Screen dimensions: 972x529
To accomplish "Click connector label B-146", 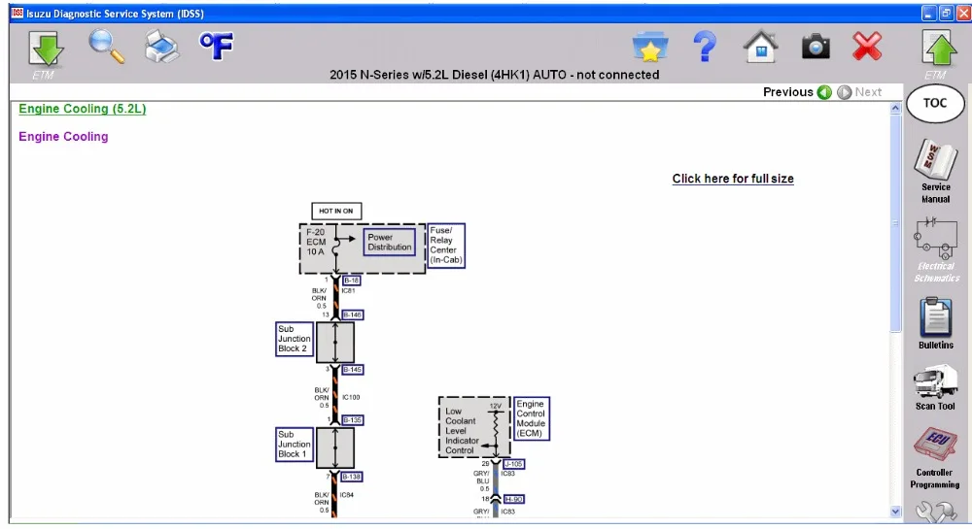I will tap(352, 314).
